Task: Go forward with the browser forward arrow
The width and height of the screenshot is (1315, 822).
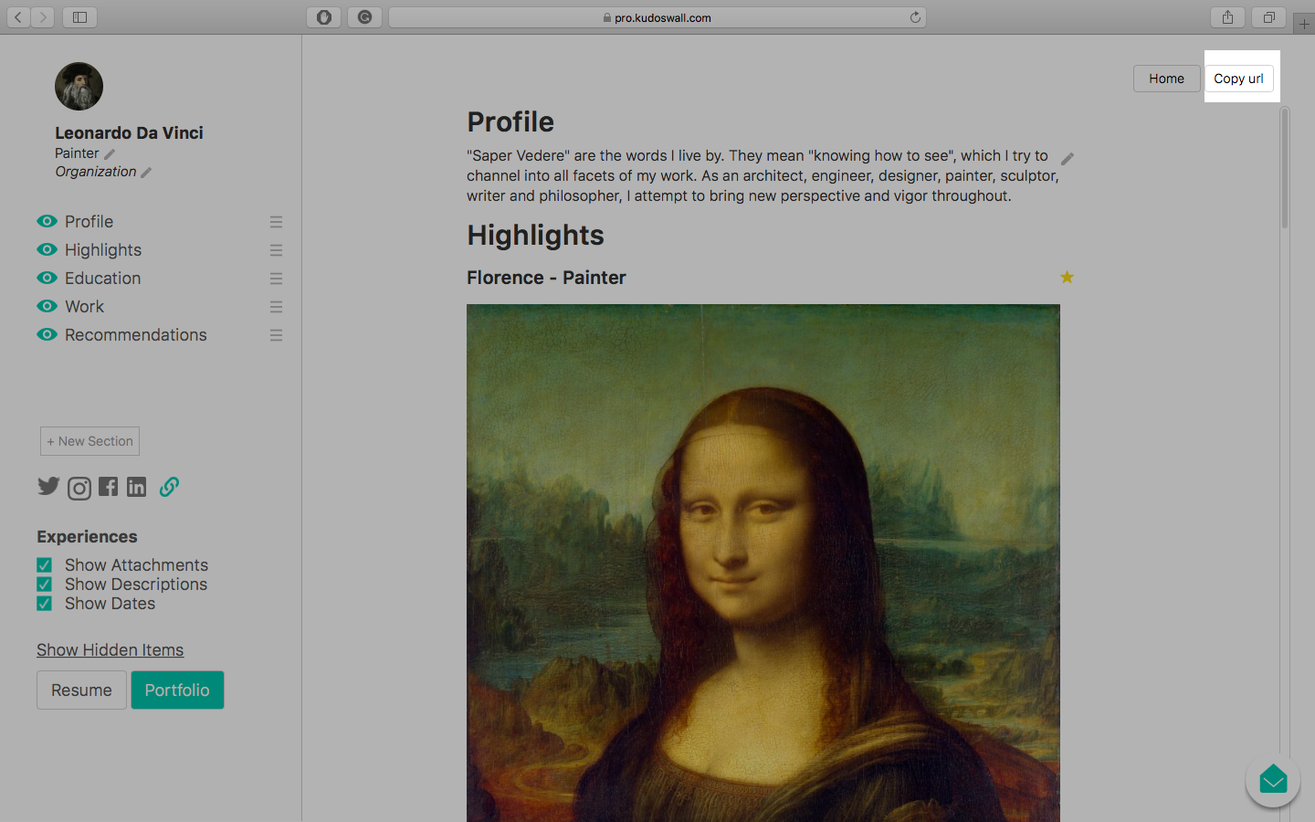Action: 43,17
